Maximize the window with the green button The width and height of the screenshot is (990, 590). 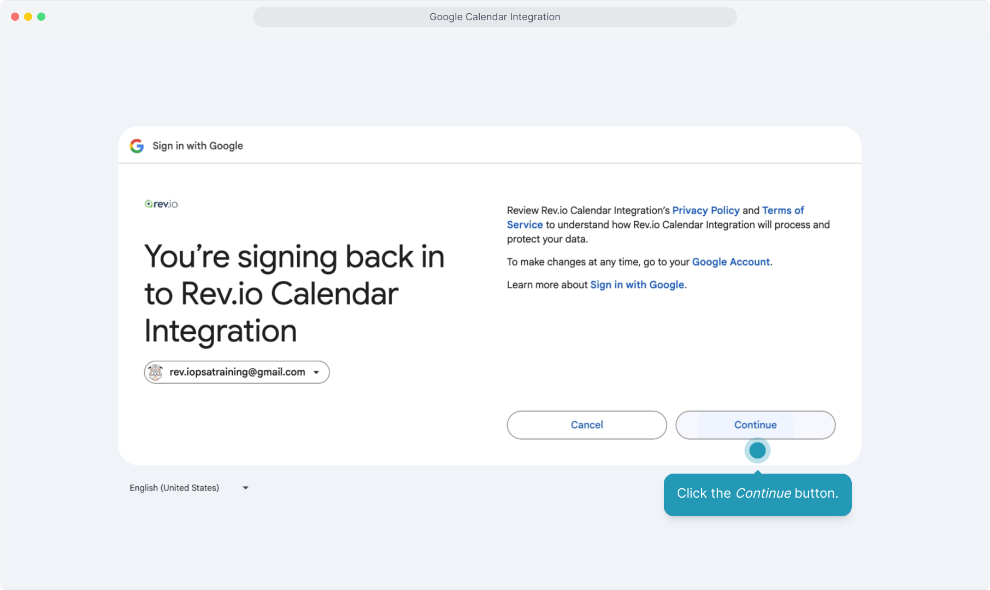[42, 17]
